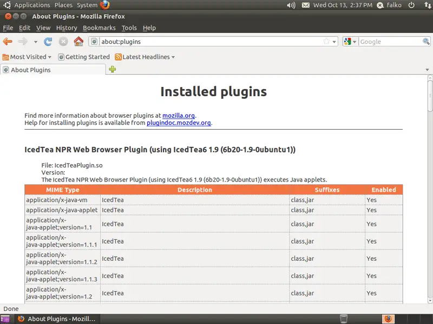The height and width of the screenshot is (324, 433).
Task: Open the Places menu in top panel
Action: click(x=63, y=5)
